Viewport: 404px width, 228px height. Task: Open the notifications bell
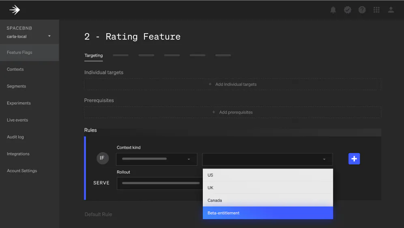[333, 10]
